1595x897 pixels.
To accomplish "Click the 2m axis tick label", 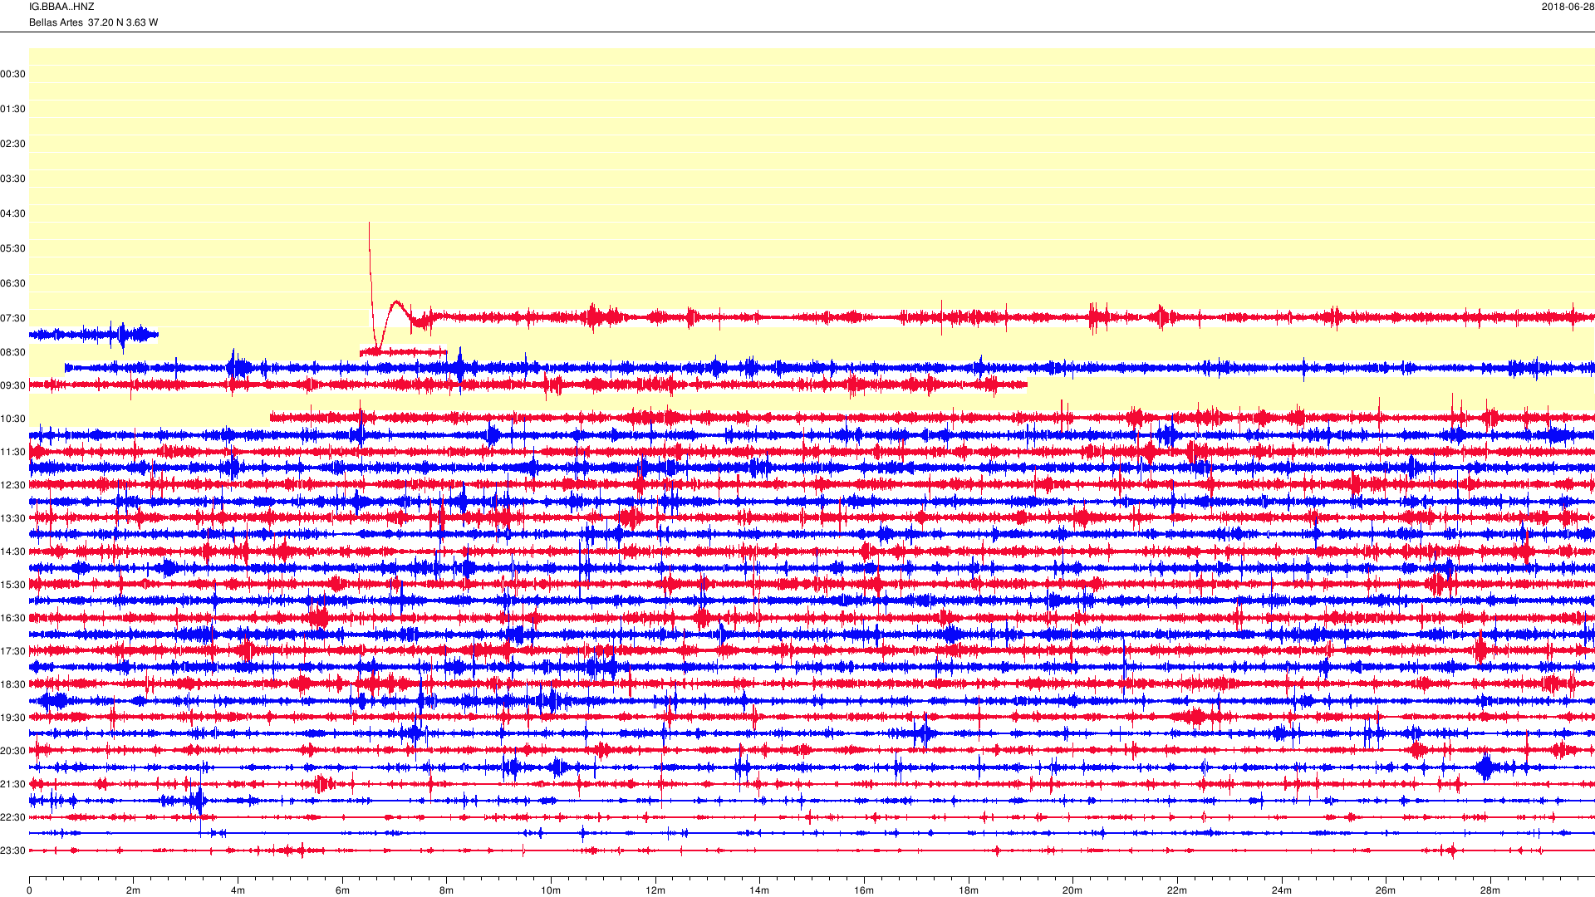I will pyautogui.click(x=133, y=890).
